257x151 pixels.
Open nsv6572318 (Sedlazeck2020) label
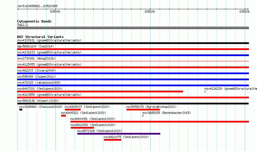click(100, 131)
